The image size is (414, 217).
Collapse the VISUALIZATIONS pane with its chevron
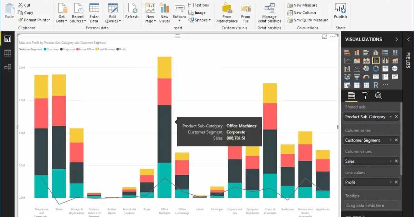point(396,39)
